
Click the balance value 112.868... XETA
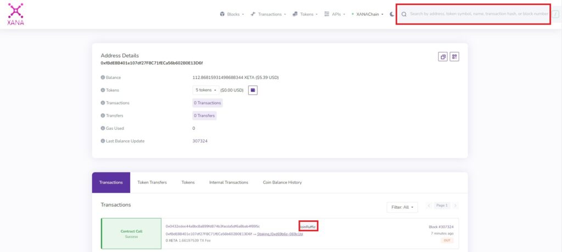point(235,77)
